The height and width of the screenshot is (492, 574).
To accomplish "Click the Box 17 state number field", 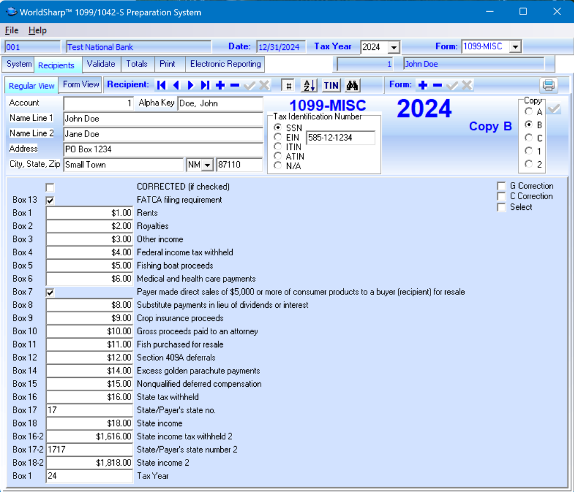I will [x=89, y=410].
